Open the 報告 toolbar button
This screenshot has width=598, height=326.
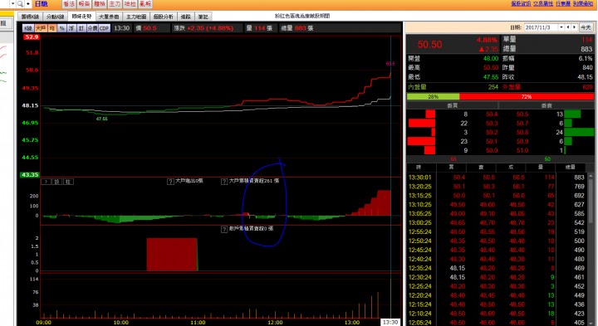coord(84,4)
